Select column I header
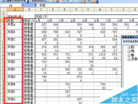The height and width of the screenshot is (104, 138). pyautogui.click(x=112, y=9)
